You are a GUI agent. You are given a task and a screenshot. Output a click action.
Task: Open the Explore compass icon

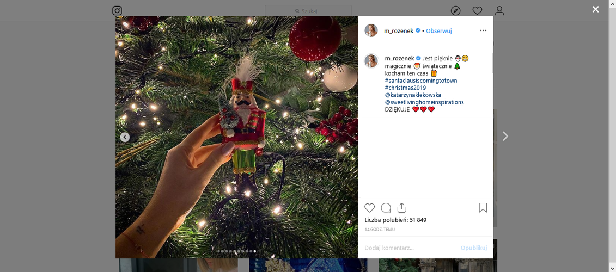[x=455, y=10]
